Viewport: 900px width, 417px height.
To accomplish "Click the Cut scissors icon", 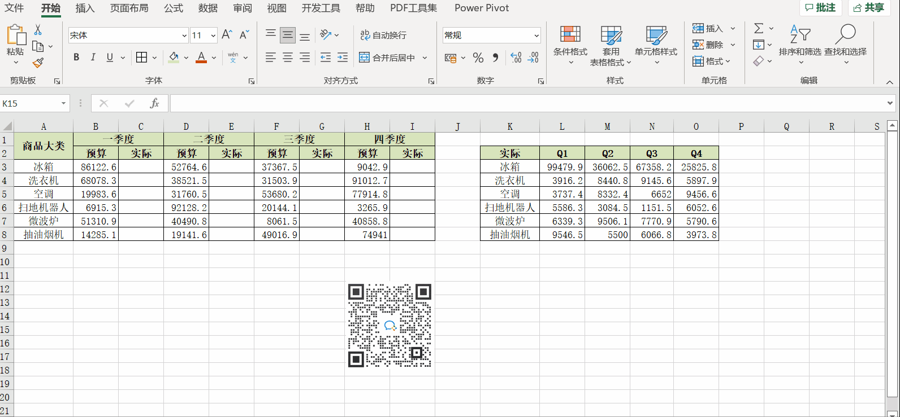I will pos(38,30).
